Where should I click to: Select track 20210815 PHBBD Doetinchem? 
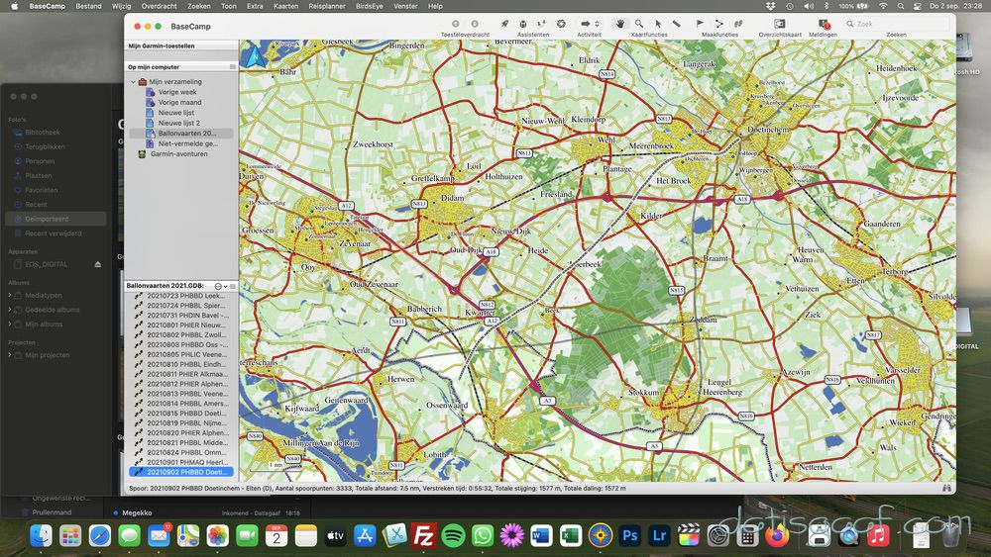tap(185, 413)
